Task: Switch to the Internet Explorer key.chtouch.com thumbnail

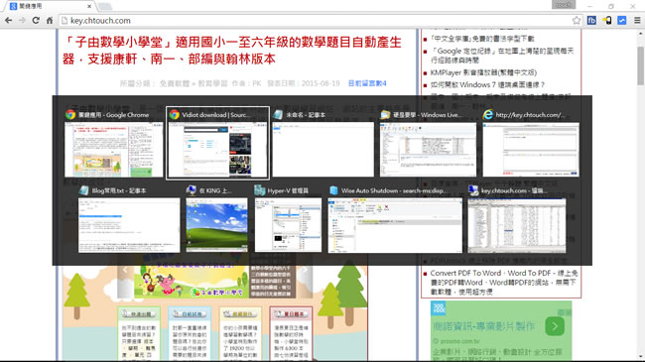Action: [x=531, y=150]
